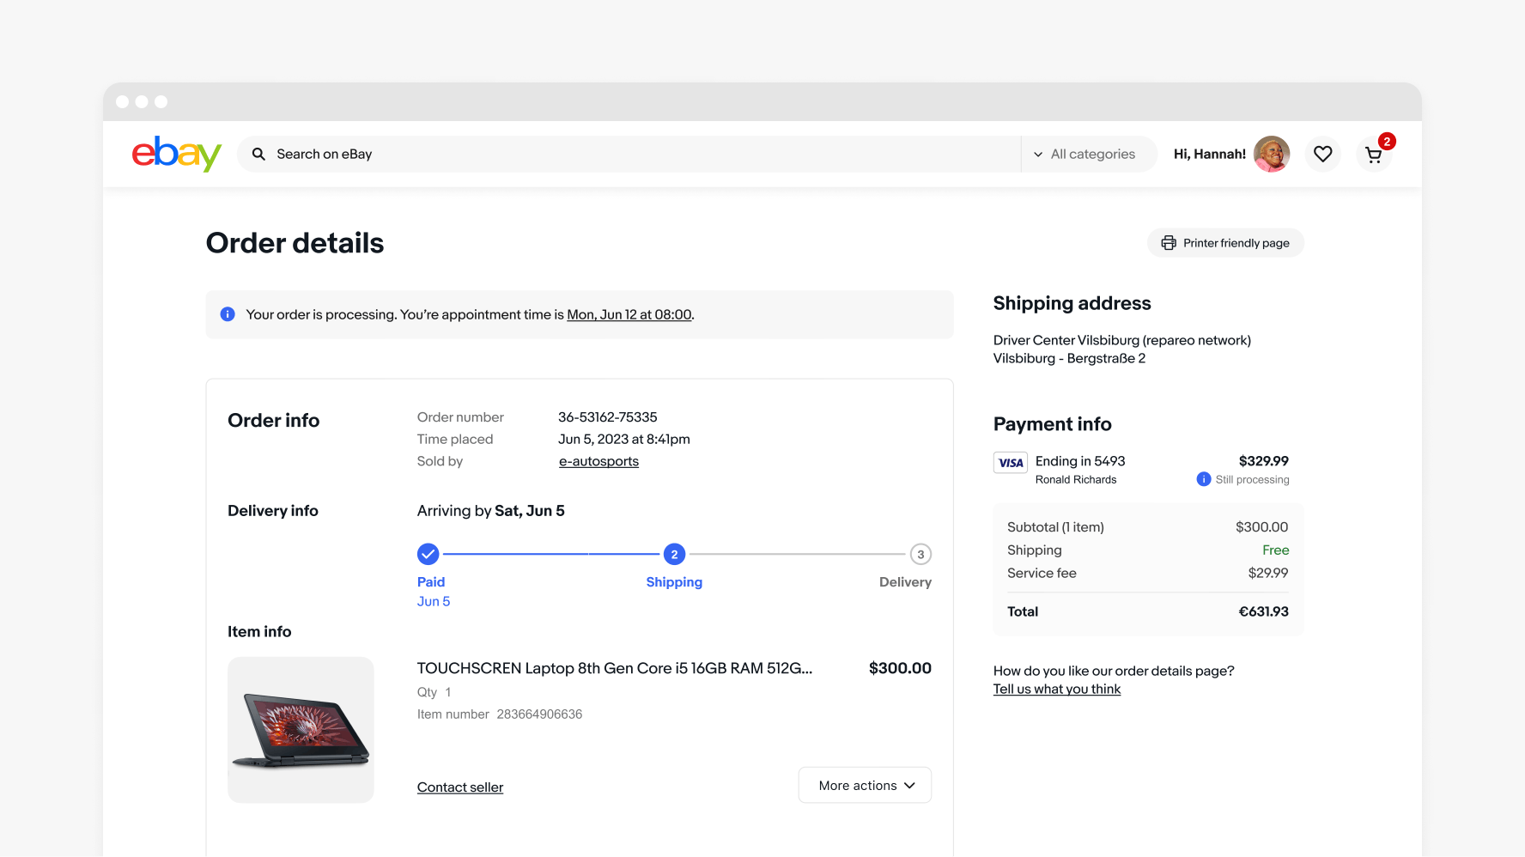The height and width of the screenshot is (857, 1525).
Task: Click Contact seller link
Action: [x=459, y=787]
